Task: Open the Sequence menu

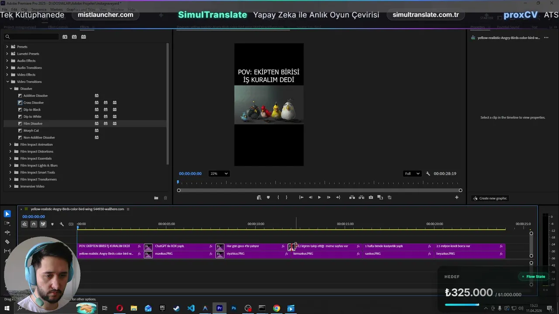Action: (39, 9)
